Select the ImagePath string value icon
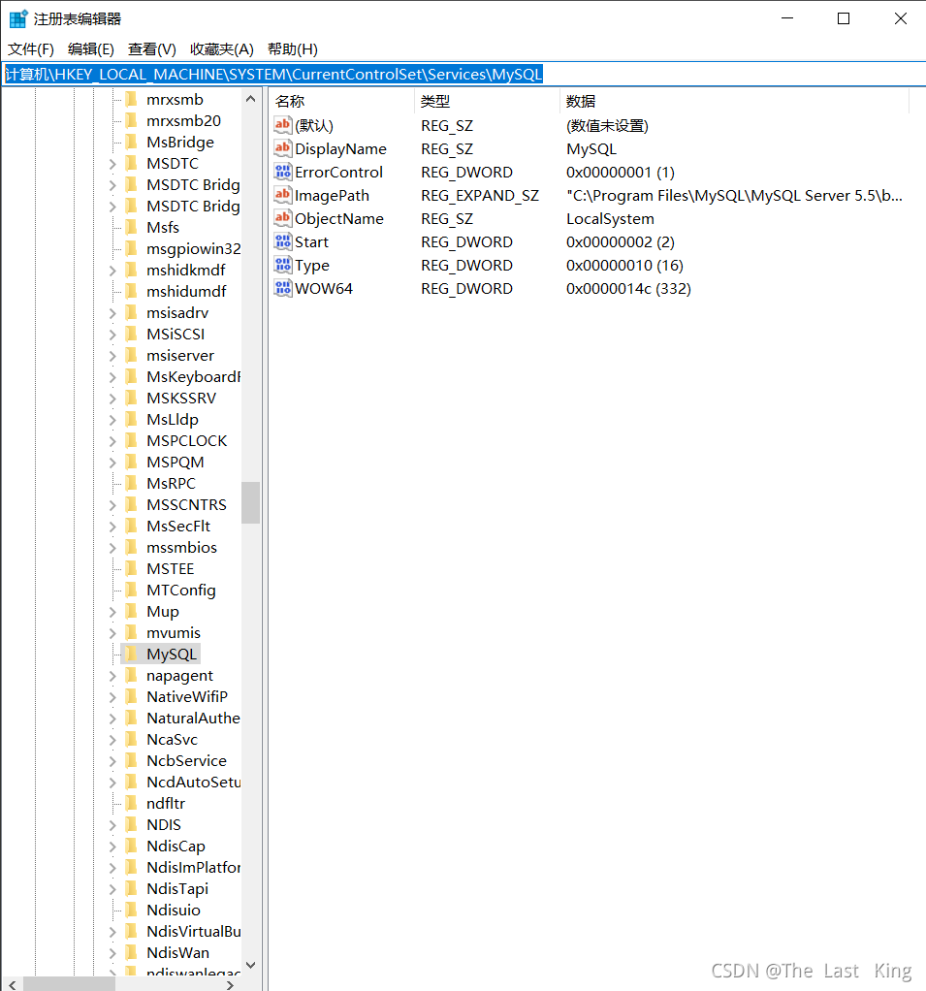Screen dimensions: 926x991 tap(282, 195)
